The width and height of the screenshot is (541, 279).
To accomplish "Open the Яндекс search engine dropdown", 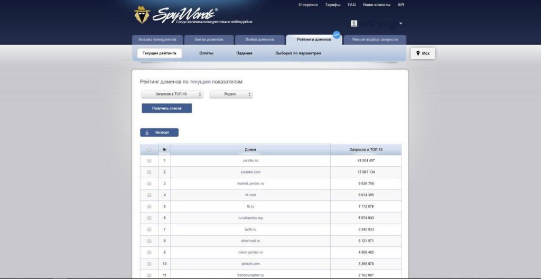I will (x=231, y=94).
